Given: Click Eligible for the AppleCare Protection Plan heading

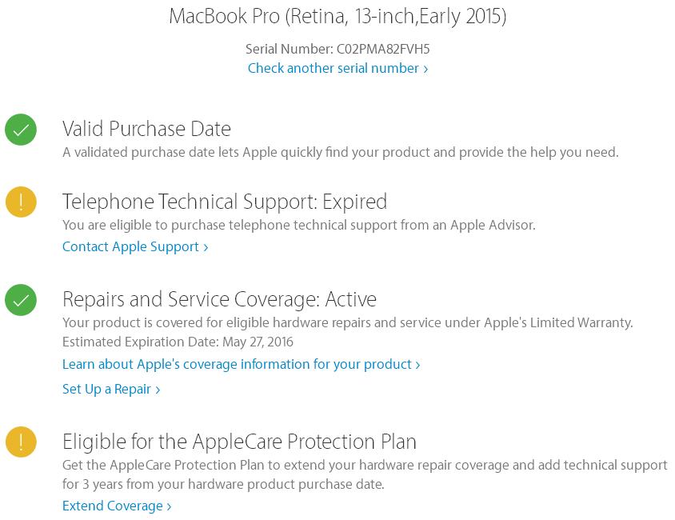Looking at the screenshot, I should pyautogui.click(x=239, y=442).
